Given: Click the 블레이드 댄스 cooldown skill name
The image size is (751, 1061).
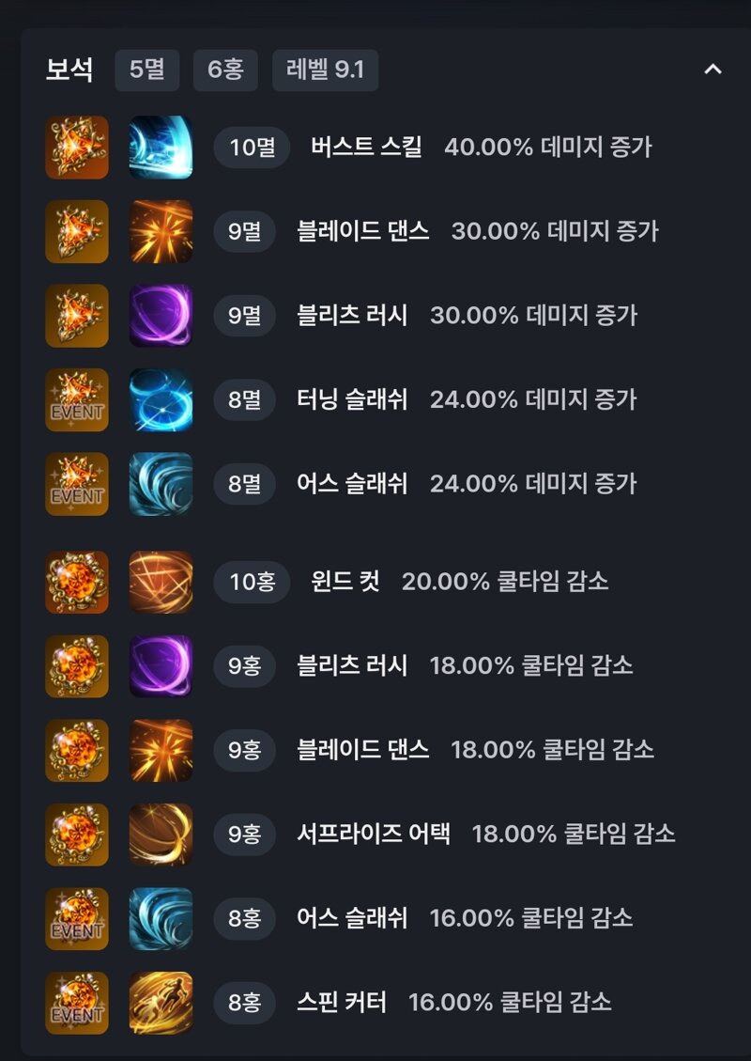Looking at the screenshot, I should tap(363, 750).
